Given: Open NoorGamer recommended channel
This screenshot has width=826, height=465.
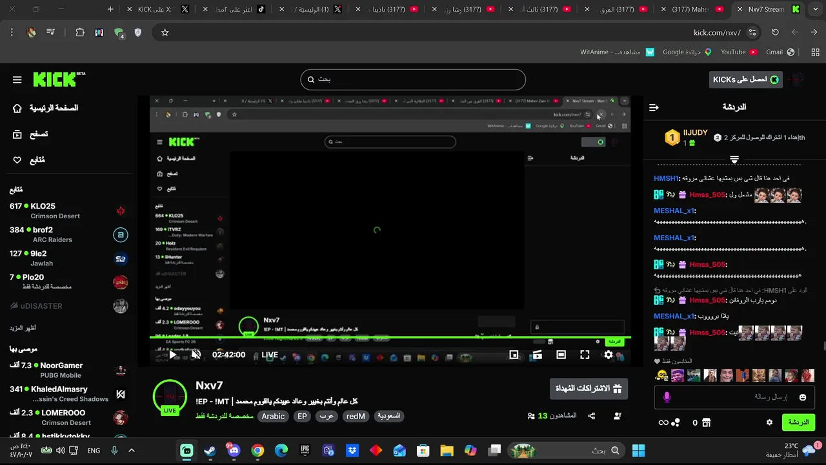Looking at the screenshot, I should point(68,370).
